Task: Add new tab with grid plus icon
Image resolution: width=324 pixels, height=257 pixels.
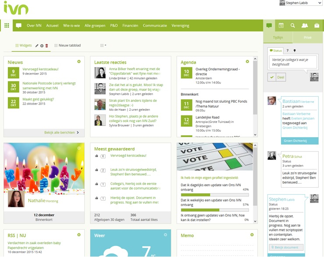Action: tap(103, 45)
